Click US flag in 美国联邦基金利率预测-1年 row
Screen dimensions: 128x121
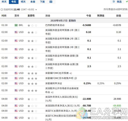point(16,32)
